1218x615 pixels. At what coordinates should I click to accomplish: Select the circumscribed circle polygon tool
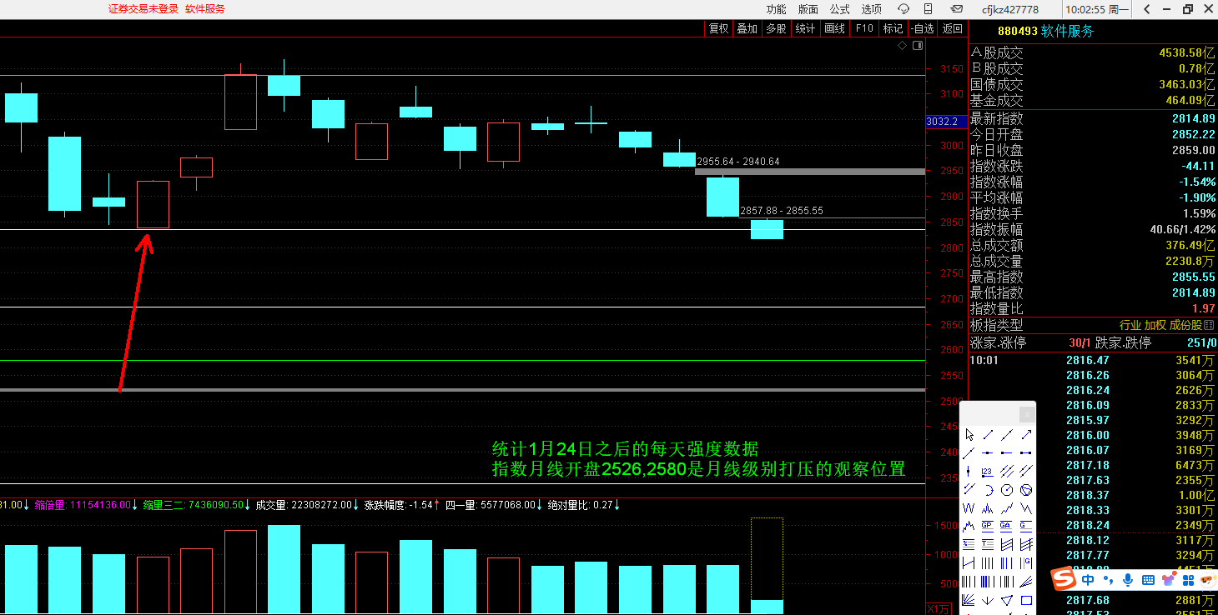point(1026,490)
